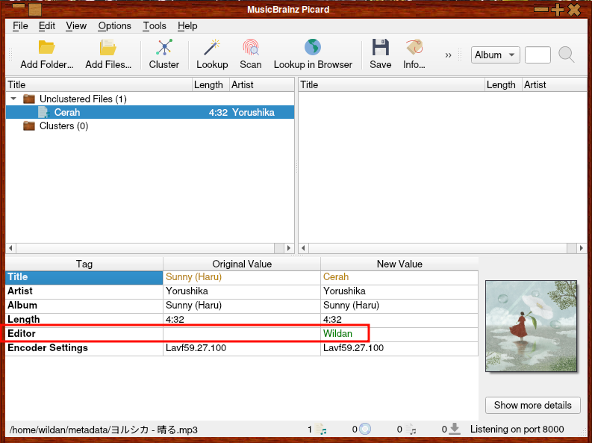Viewport: 592px width, 443px height.
Task: Expand hidden toolbar items with chevron
Action: 449,55
